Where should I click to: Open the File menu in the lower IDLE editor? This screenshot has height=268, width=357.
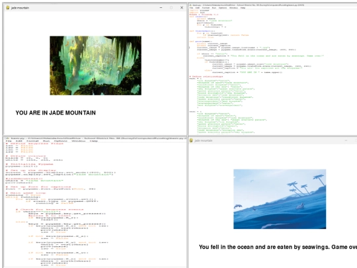9,141
